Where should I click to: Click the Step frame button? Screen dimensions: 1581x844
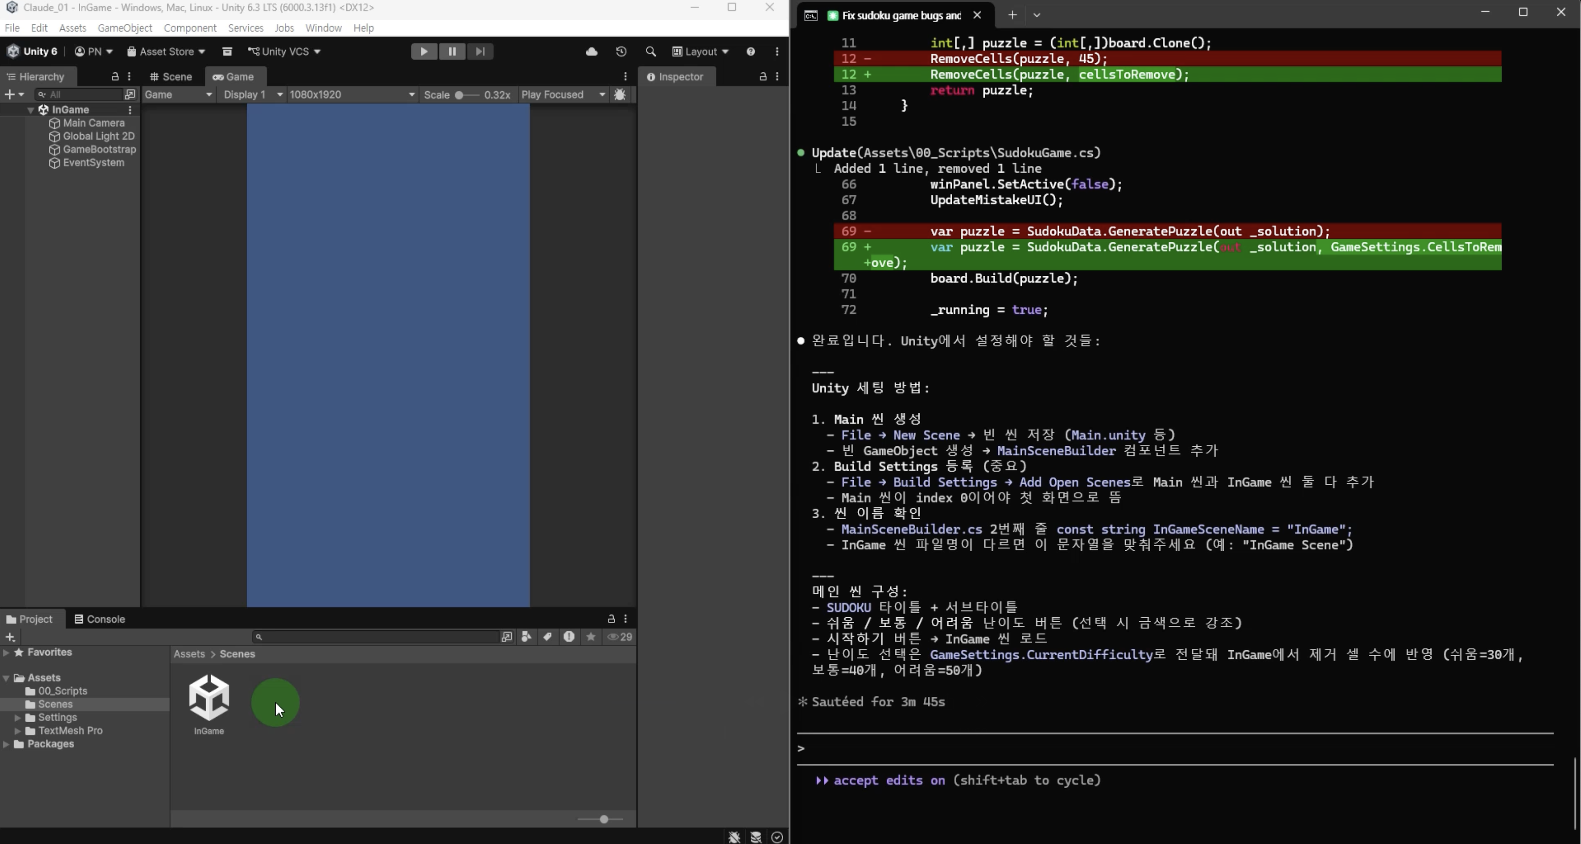[480, 52]
